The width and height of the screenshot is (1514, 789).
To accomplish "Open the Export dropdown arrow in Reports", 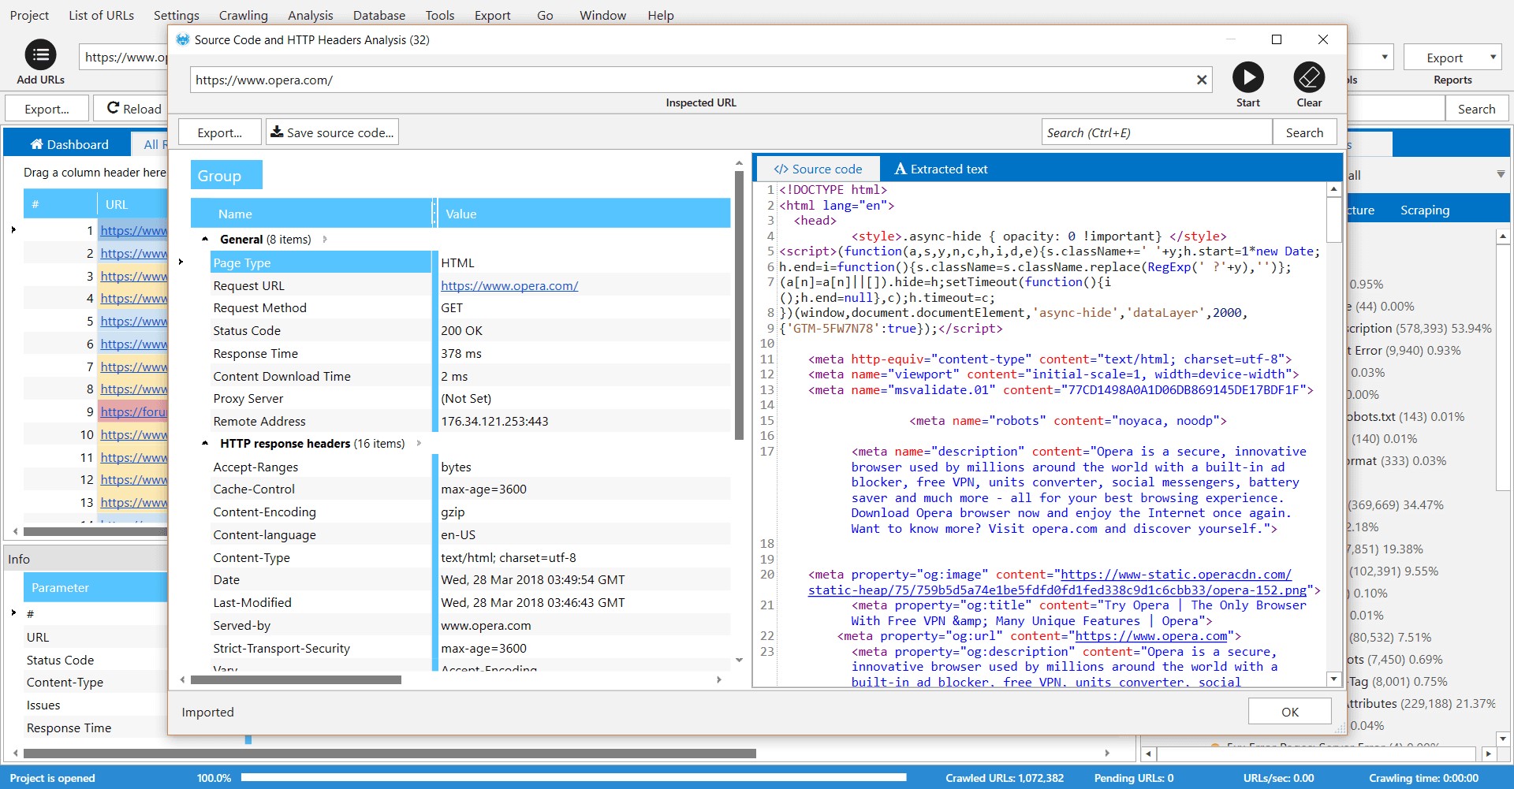I will 1493,57.
